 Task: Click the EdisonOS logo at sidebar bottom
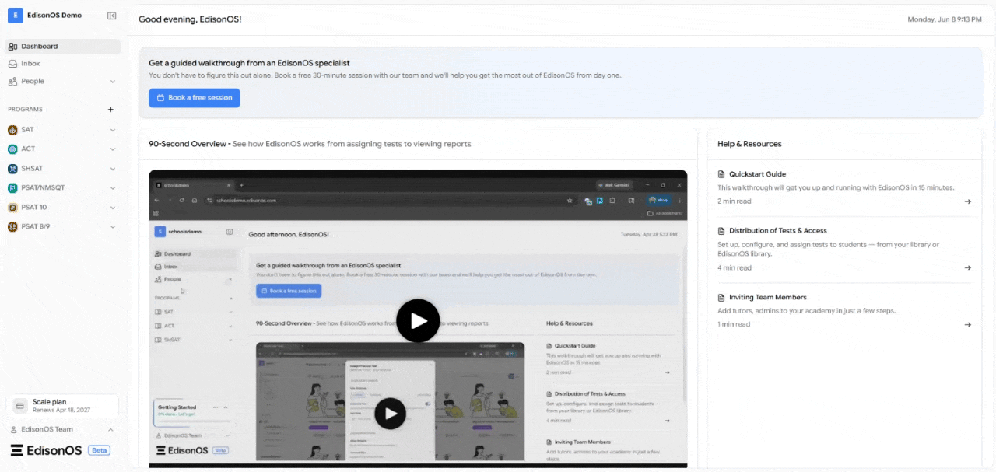pyautogui.click(x=46, y=450)
